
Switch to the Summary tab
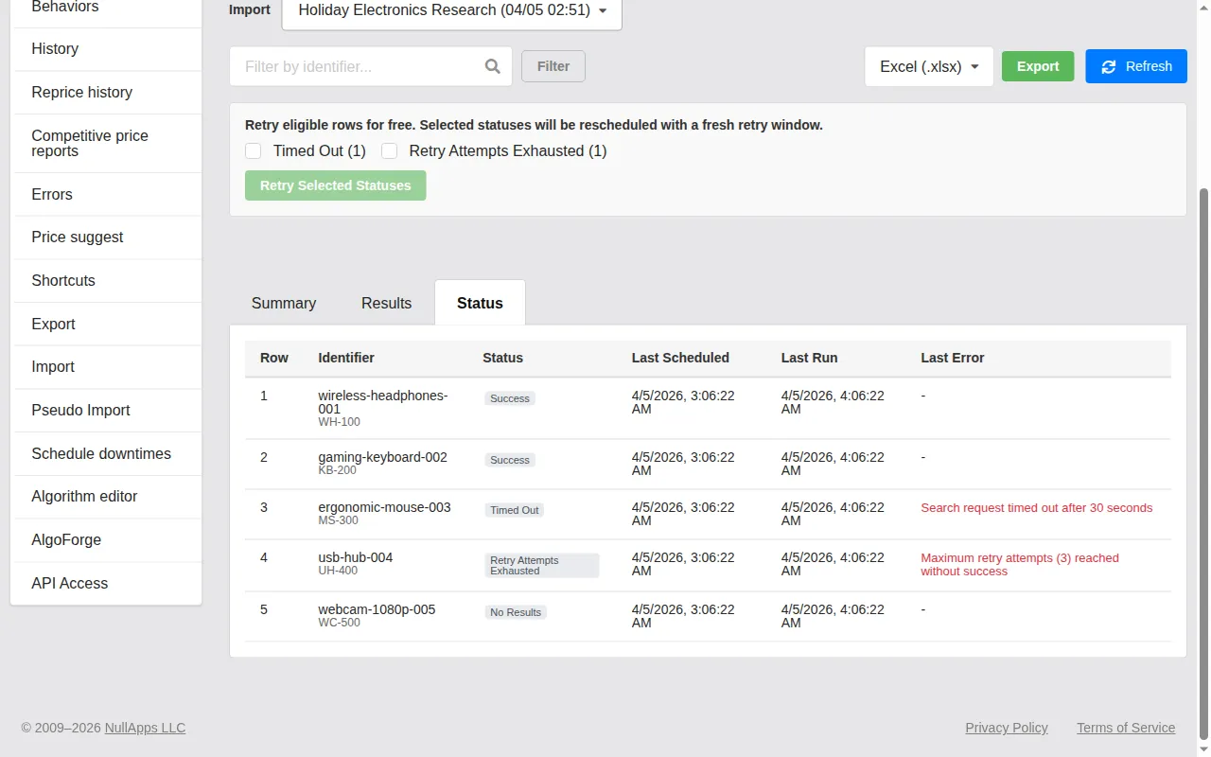click(x=283, y=303)
